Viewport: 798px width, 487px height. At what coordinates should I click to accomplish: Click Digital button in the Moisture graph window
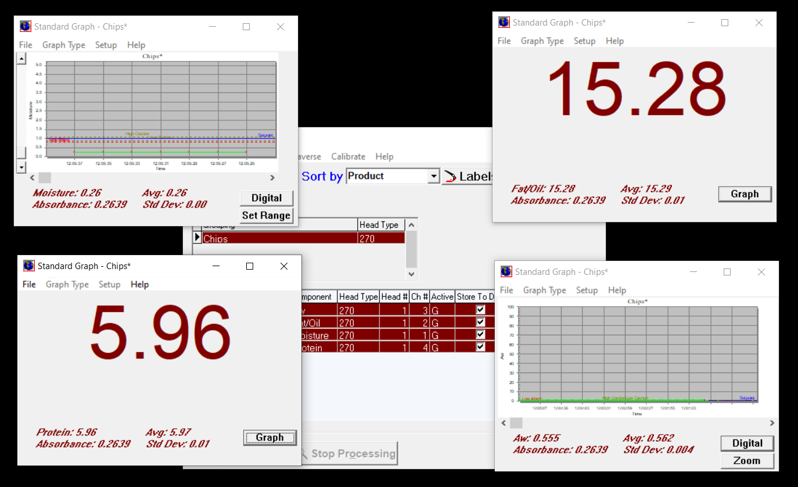pos(267,198)
